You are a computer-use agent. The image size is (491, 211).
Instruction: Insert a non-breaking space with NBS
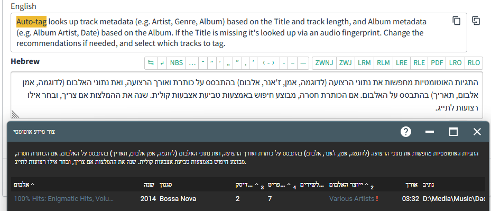(177, 63)
